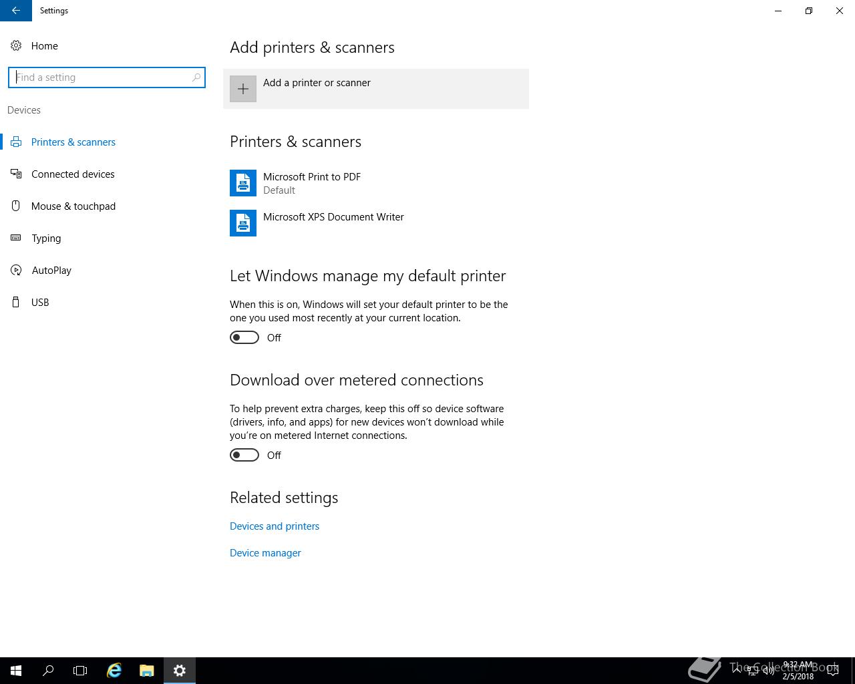
Task: Select the Microsoft Print to PDF printer icon
Action: (243, 183)
